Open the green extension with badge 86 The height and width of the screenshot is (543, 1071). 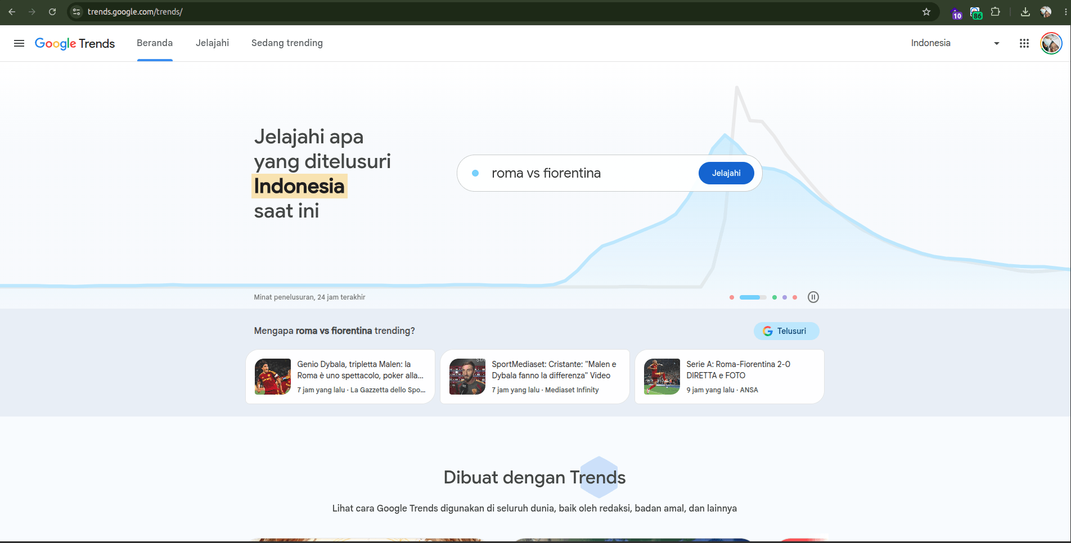(x=976, y=12)
